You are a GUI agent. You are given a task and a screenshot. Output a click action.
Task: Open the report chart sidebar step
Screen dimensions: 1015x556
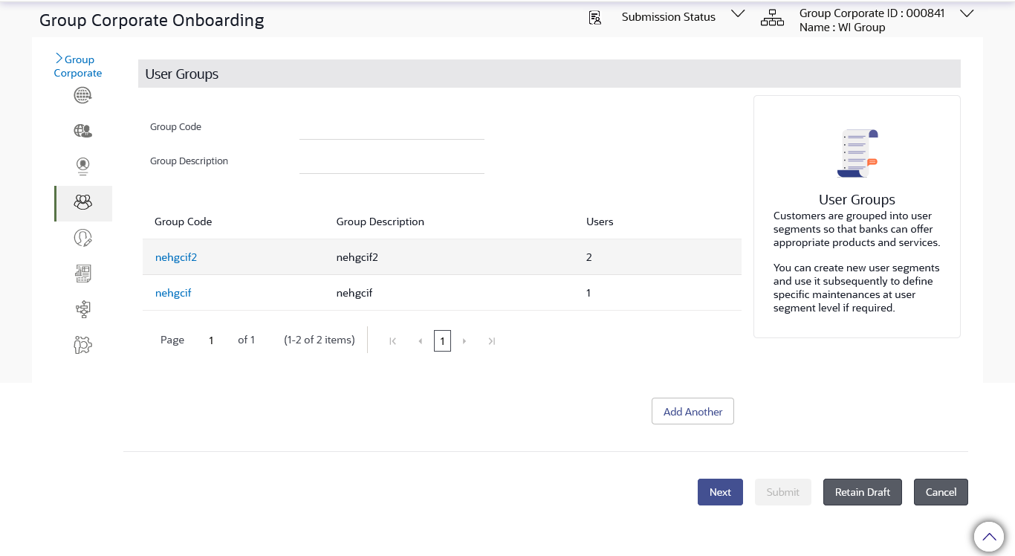pos(82,274)
